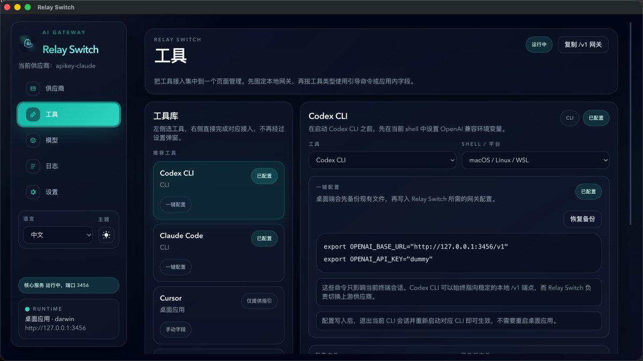Click 核心服务 运行中, 端口 3456 status pill
643x361 pixels.
coord(69,285)
